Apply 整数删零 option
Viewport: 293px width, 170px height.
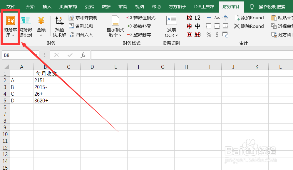pyautogui.click(x=139, y=35)
